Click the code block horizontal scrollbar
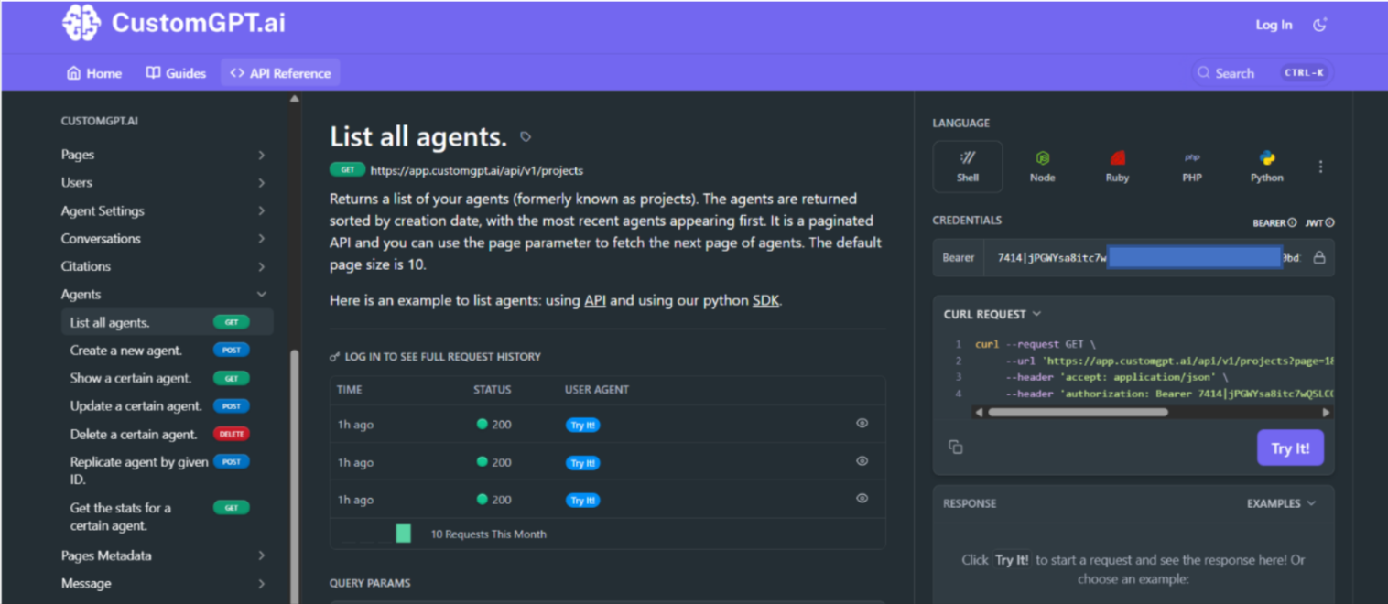This screenshot has width=1388, height=604. (x=1078, y=413)
